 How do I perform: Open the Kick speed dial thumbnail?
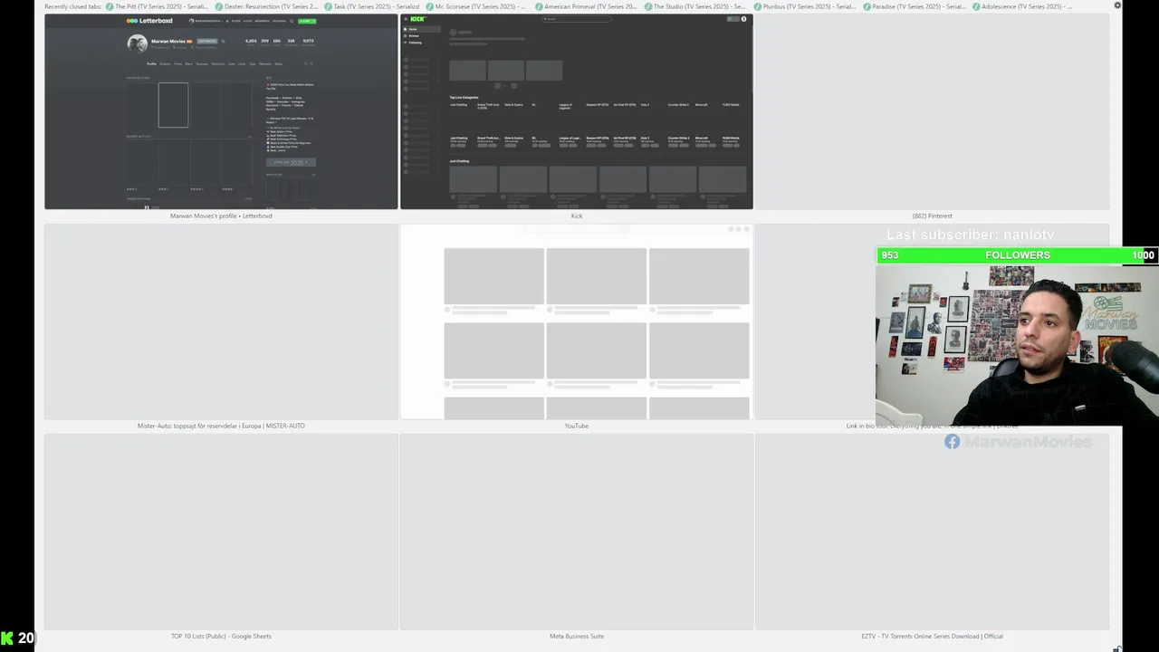(x=577, y=111)
